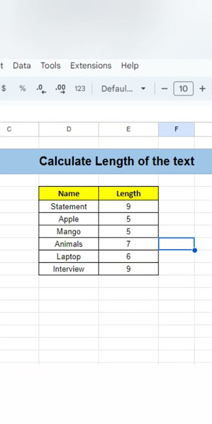212x424 pixels.
Task: Select column D header
Action: 69,129
